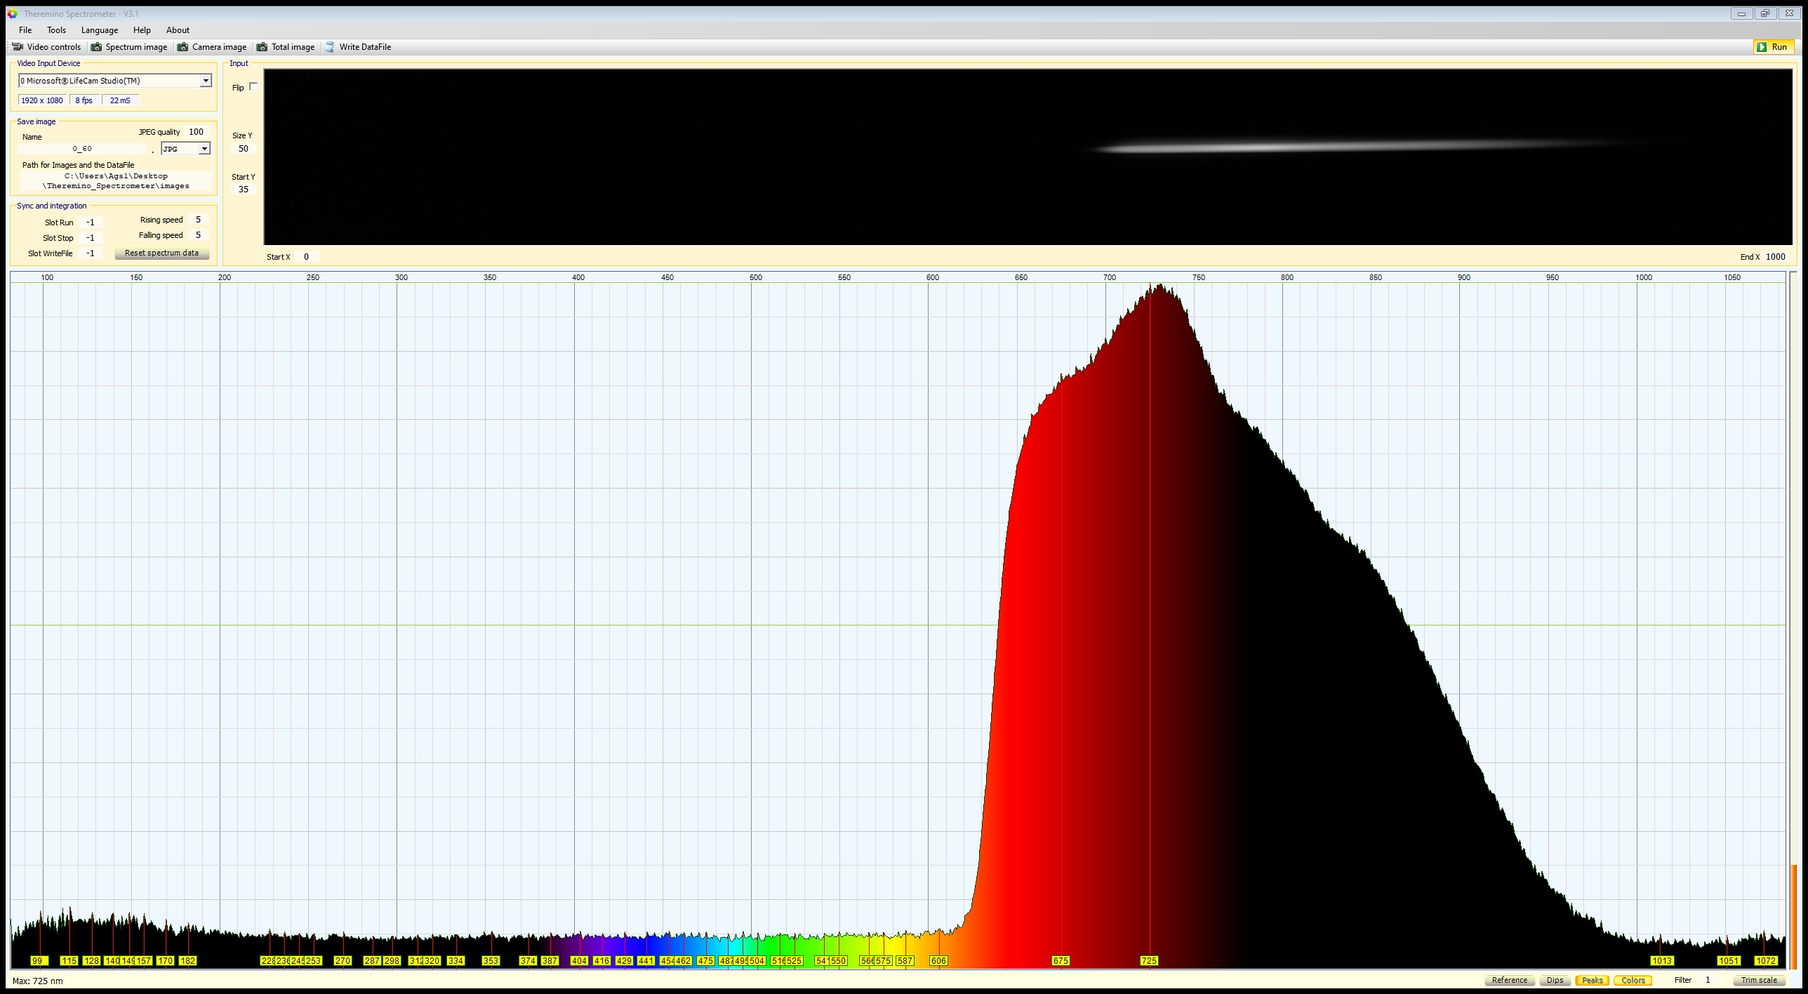Save Spectrum image via camera icon

pyautogui.click(x=129, y=47)
